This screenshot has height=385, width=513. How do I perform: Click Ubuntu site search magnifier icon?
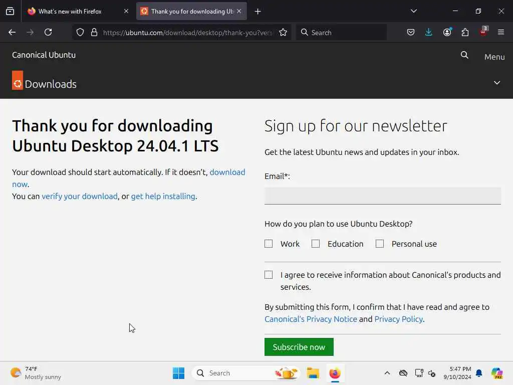(x=464, y=55)
